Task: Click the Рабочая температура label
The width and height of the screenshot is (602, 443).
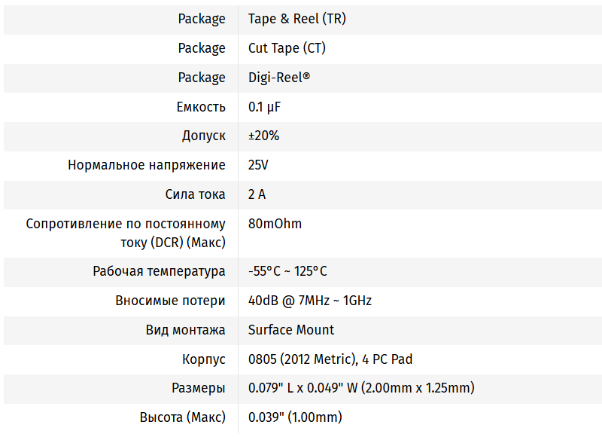Action: click(x=159, y=271)
